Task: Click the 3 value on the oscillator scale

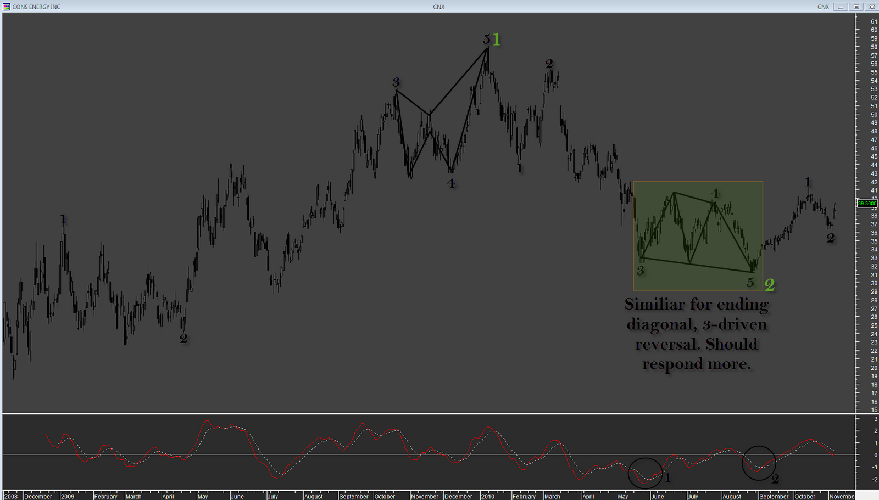Action: (876, 419)
